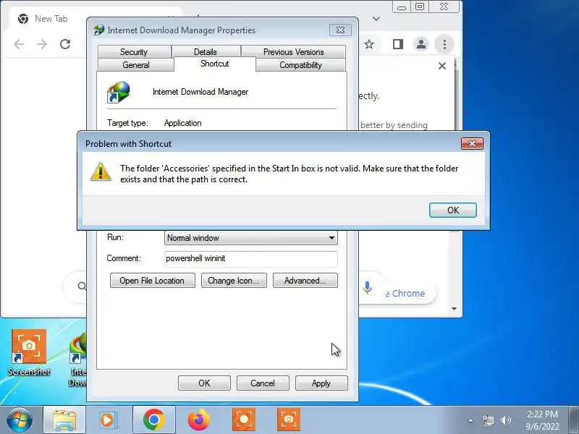
Task: Click the Internet Download Manager title bar icon
Action: pos(98,30)
